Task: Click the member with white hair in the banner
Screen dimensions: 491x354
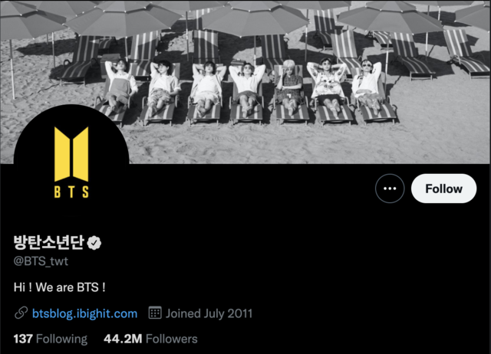Action: click(x=290, y=87)
